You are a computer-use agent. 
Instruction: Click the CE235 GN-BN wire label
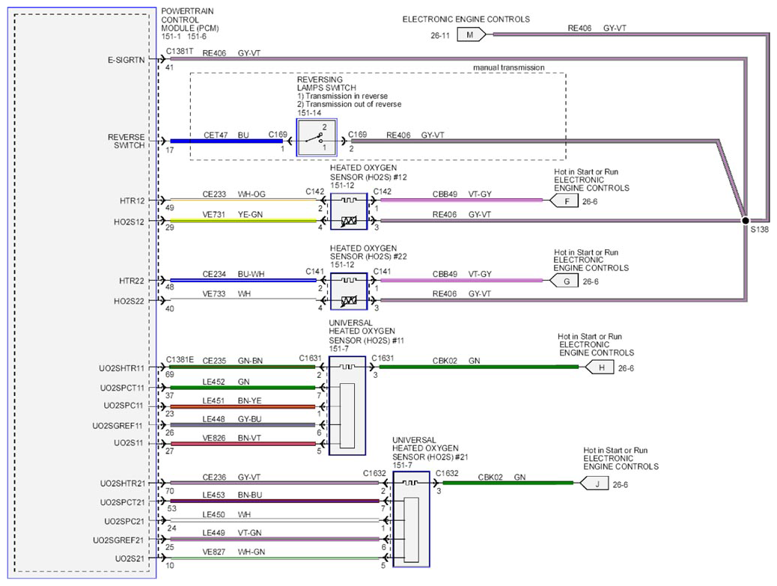tap(232, 361)
